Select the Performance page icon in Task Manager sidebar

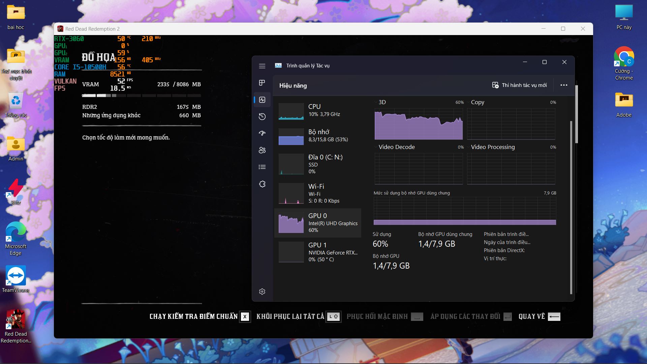tap(262, 100)
